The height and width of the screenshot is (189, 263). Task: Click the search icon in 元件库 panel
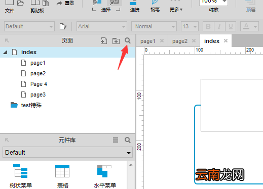(128, 140)
